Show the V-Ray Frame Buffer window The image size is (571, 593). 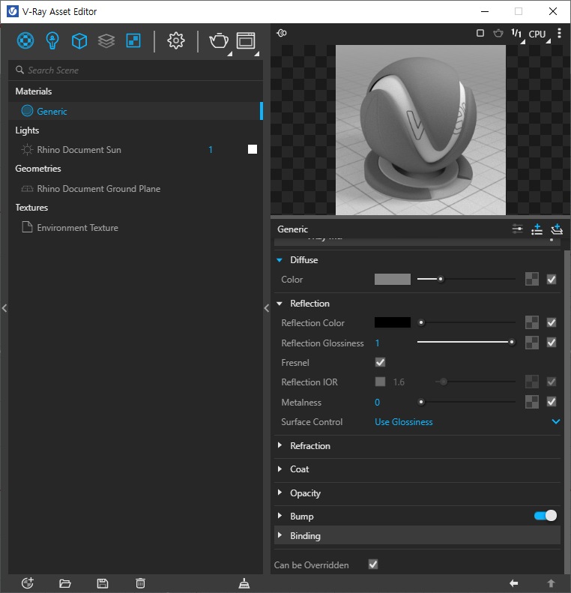(x=246, y=40)
